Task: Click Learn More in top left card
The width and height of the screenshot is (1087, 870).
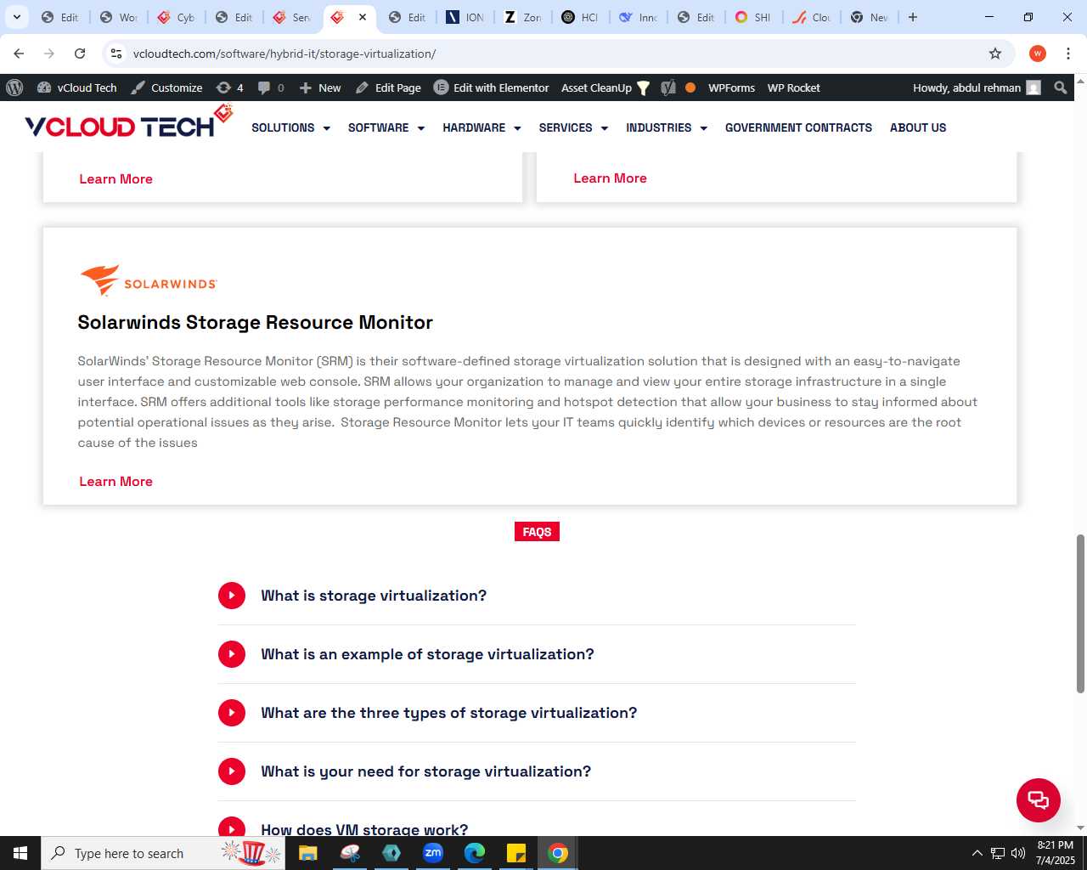Action: (x=115, y=178)
